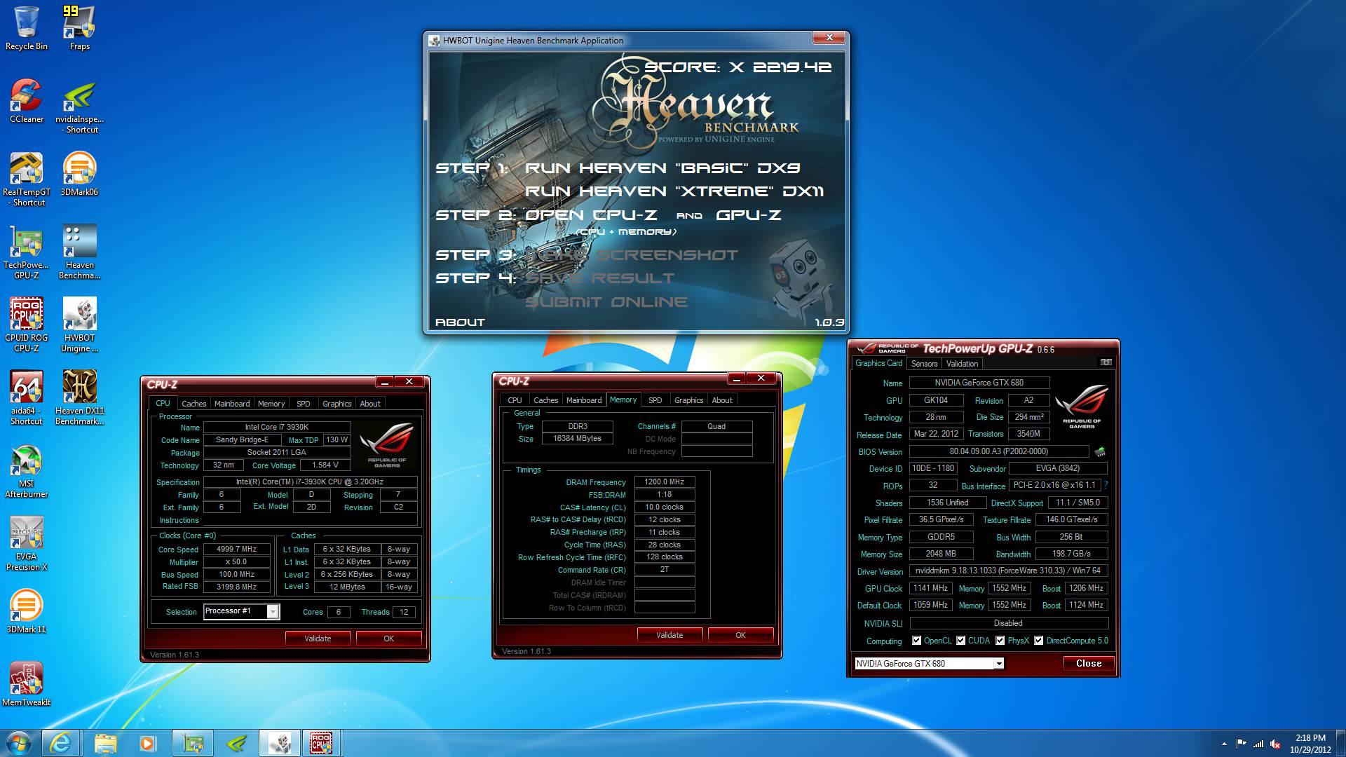Viewport: 1346px width, 757px height.
Task: Click the NVIDIA taskbar icon
Action: [x=237, y=743]
